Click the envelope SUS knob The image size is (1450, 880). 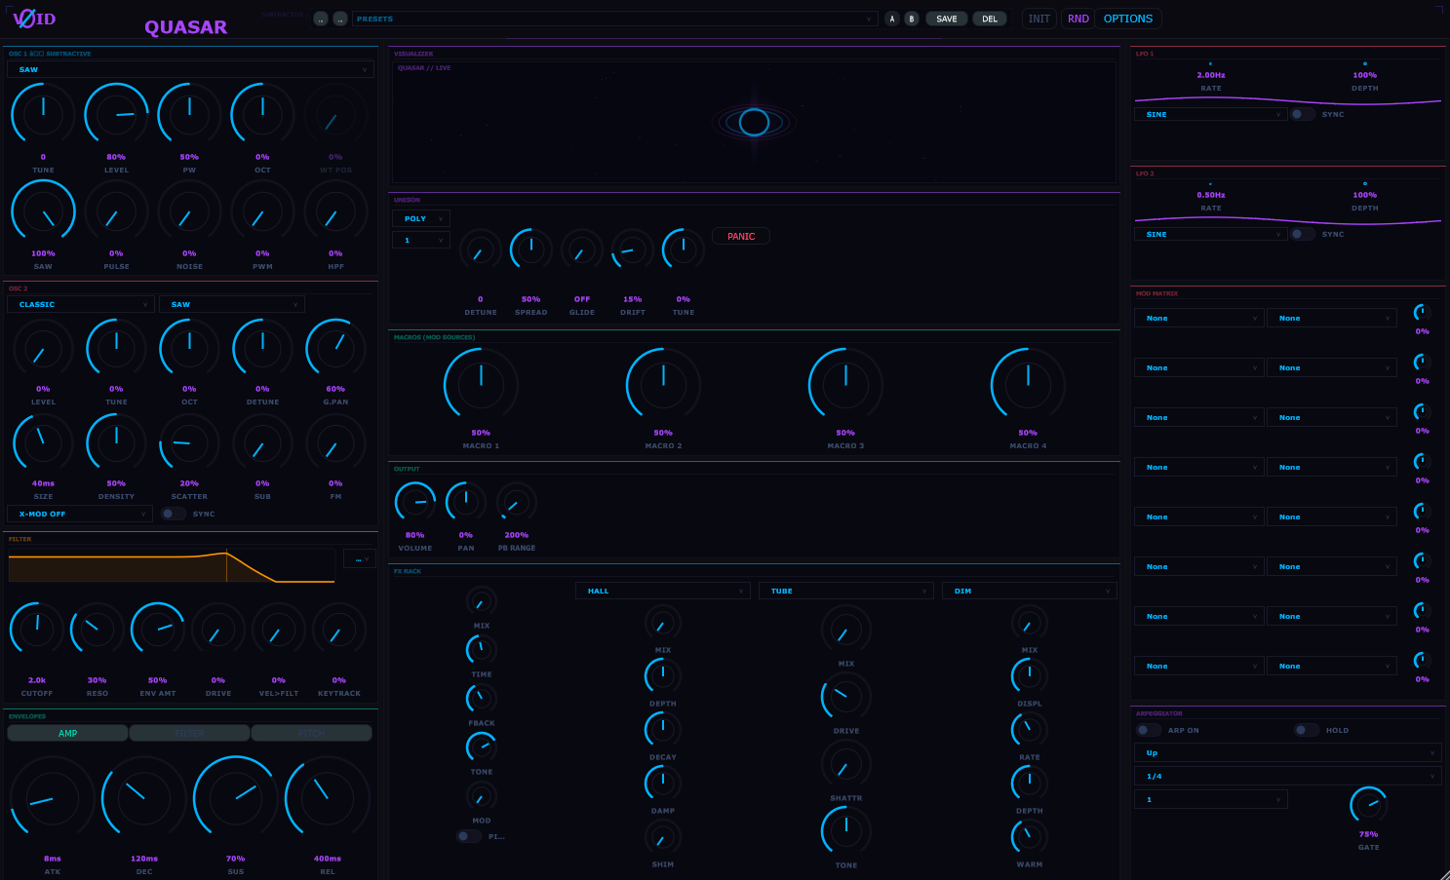[236, 798]
